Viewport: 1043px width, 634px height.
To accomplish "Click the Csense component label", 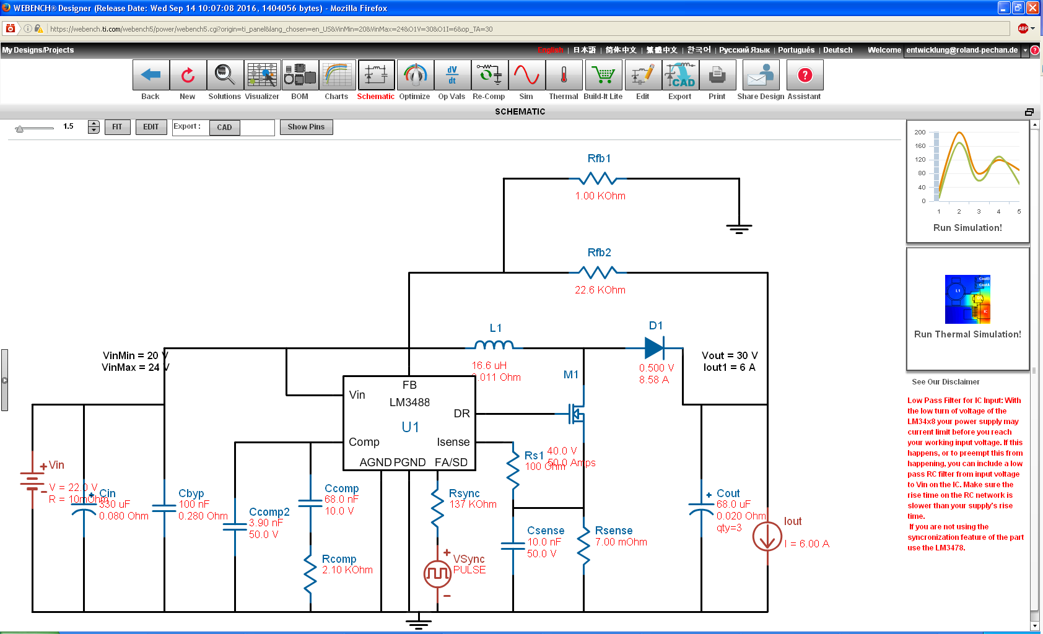I will coord(546,531).
